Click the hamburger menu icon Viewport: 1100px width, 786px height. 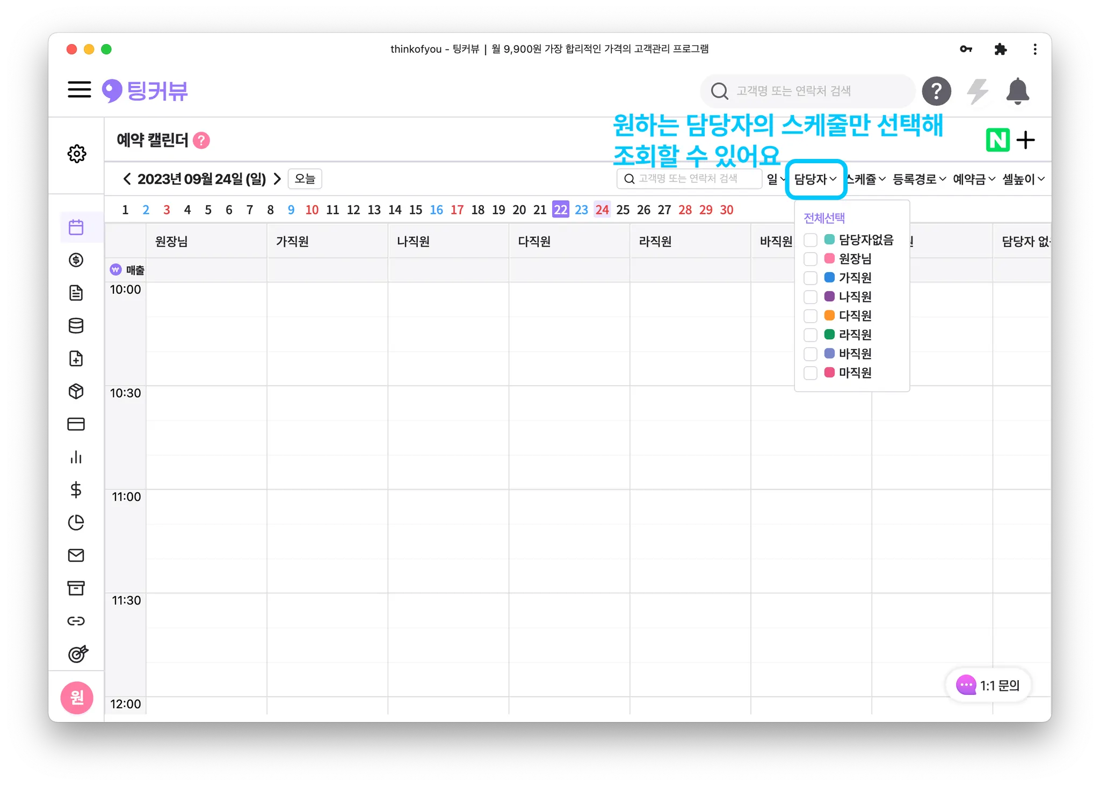(79, 90)
